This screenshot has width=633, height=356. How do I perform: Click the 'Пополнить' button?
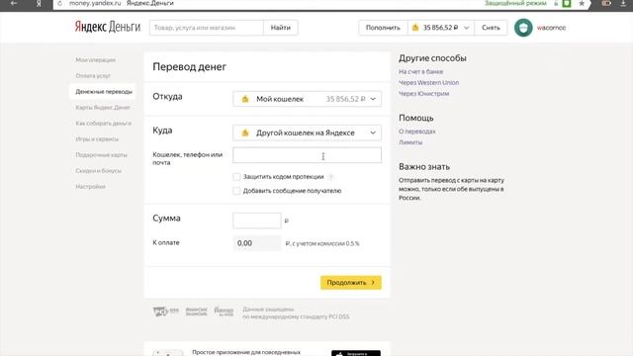click(383, 28)
